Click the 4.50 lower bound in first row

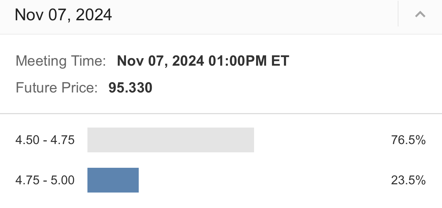coord(27,140)
